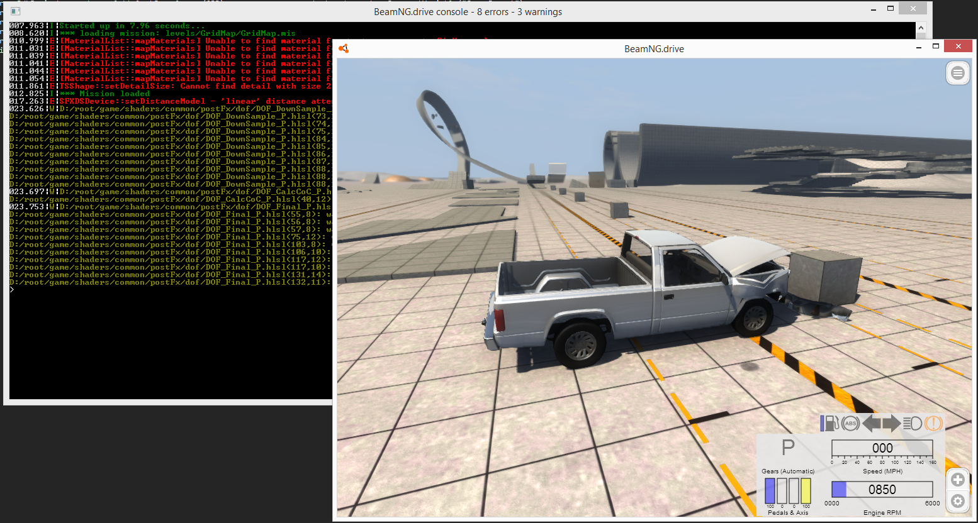
Task: Minimize the BeamNG.drive game window
Action: click(x=919, y=47)
